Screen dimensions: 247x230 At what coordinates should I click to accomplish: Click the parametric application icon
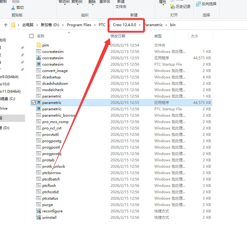point(39,103)
